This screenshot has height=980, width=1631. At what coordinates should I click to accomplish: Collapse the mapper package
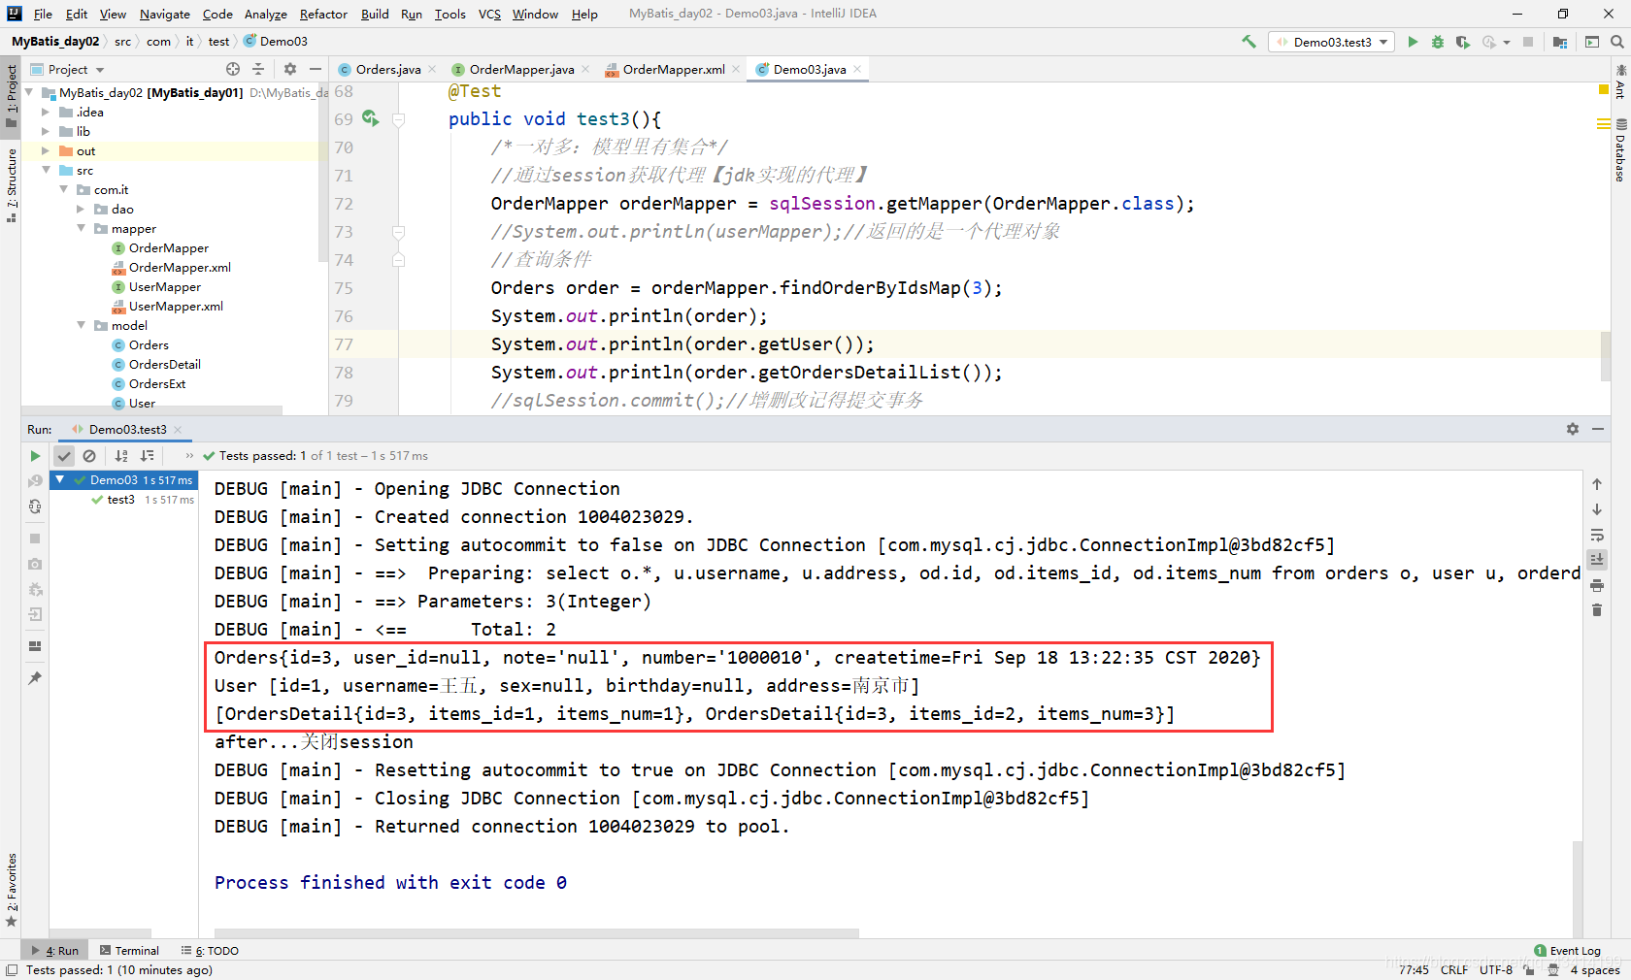tap(80, 229)
